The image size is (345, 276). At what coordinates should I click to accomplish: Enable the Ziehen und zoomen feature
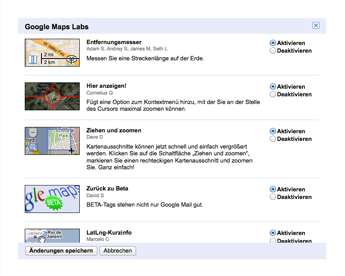click(273, 131)
